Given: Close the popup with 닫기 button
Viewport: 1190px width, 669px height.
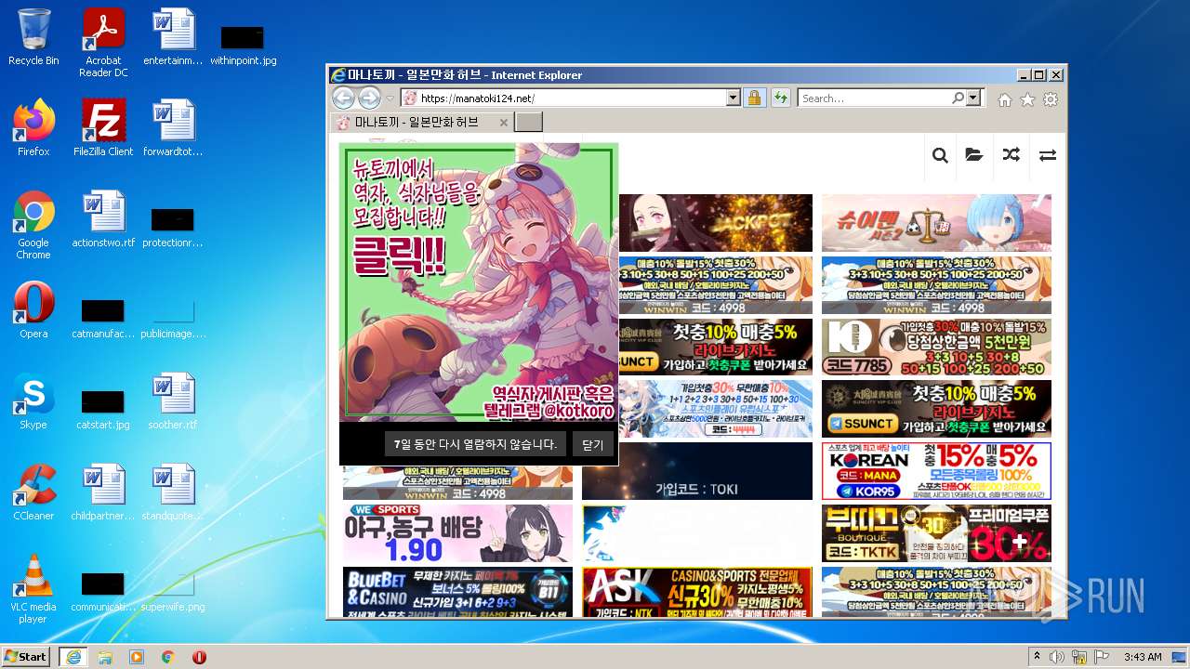Looking at the screenshot, I should coord(592,444).
